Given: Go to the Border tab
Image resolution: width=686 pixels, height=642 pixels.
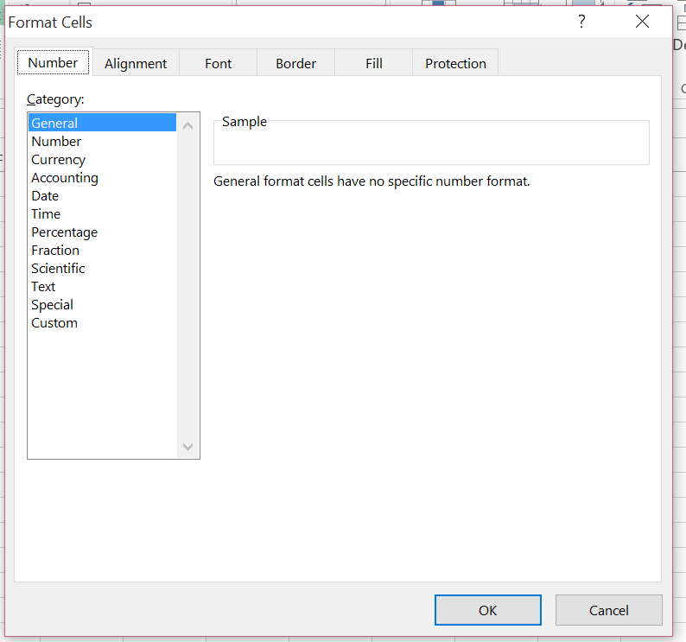Looking at the screenshot, I should (x=295, y=63).
